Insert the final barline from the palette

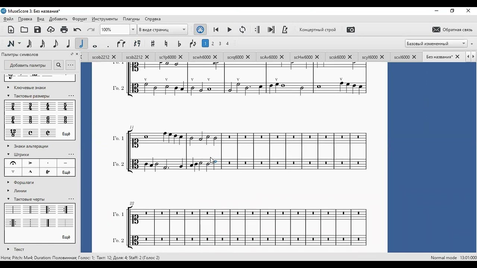click(x=48, y=223)
